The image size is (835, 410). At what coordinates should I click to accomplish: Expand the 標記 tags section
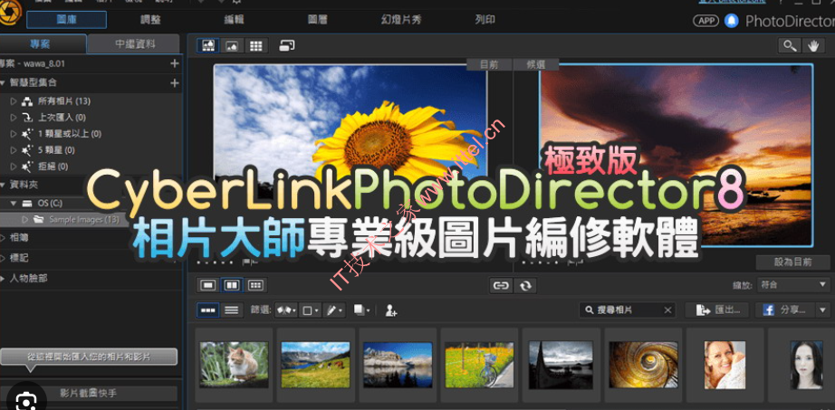4,258
